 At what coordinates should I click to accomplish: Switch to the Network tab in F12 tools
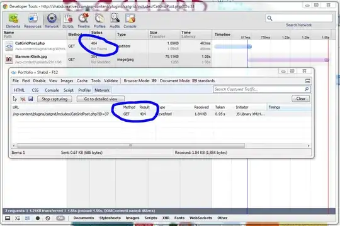coord(102,90)
